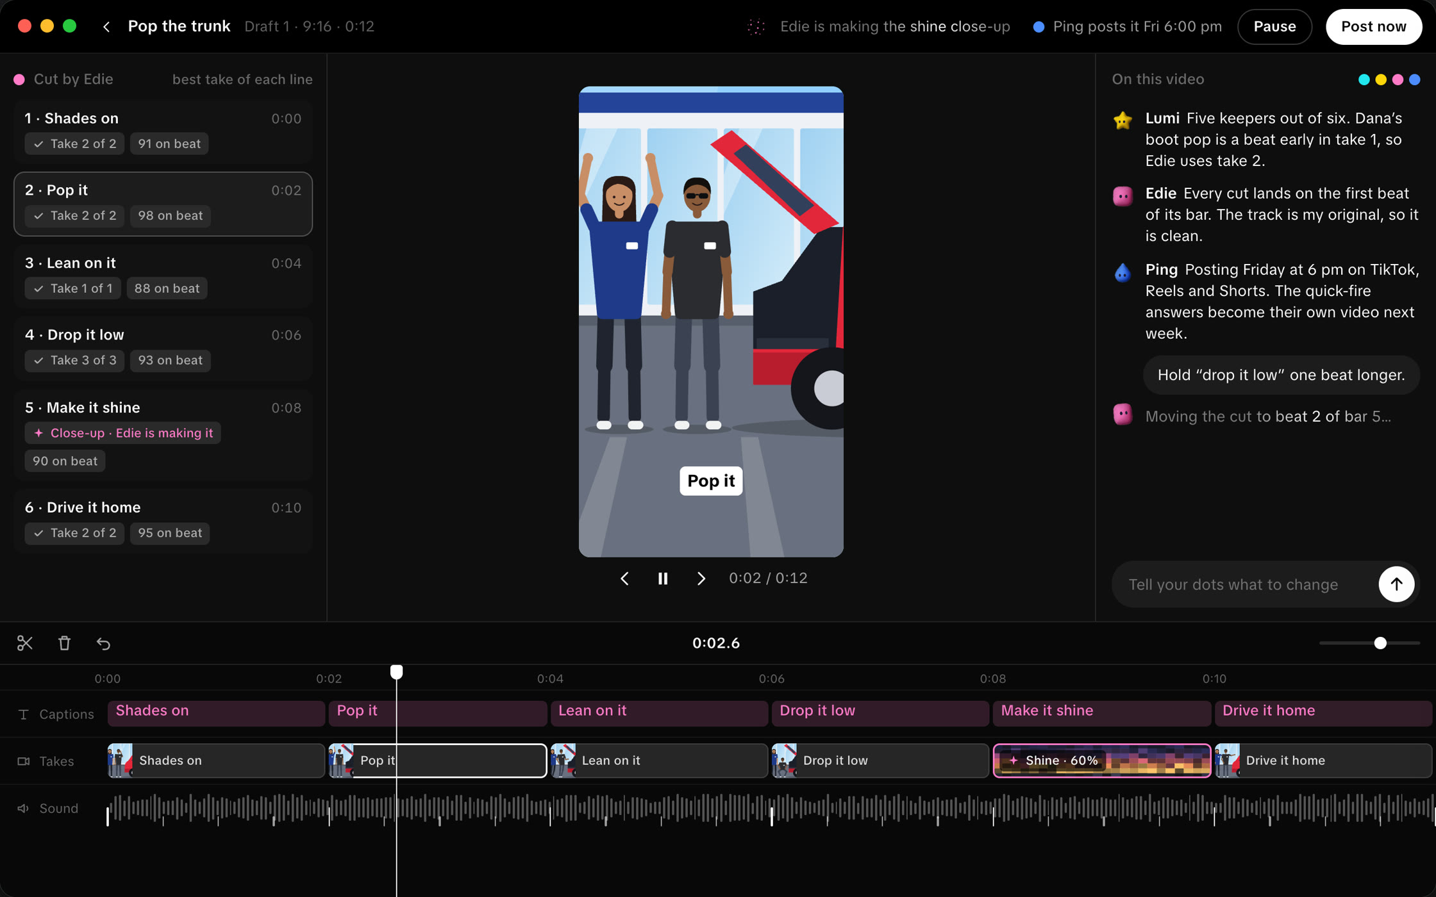The image size is (1436, 897).
Task: Select the Make it shine caption clip
Action: pos(1102,713)
